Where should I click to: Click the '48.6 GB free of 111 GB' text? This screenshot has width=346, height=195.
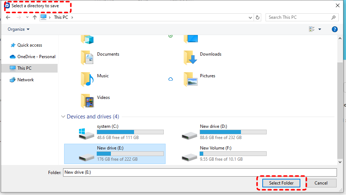118,138
